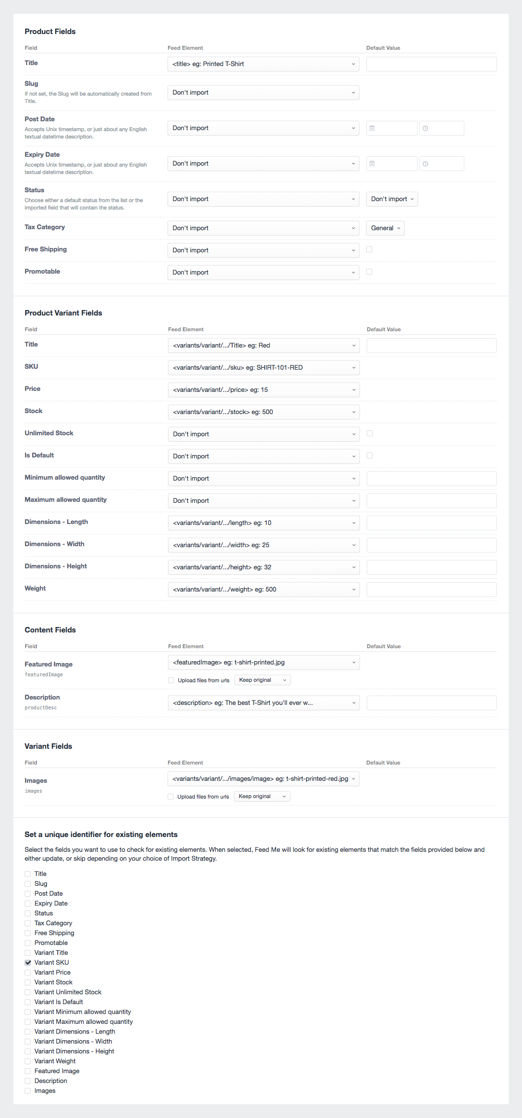Open the Weight feed element dropdown
The width and height of the screenshot is (522, 1118).
click(264, 590)
